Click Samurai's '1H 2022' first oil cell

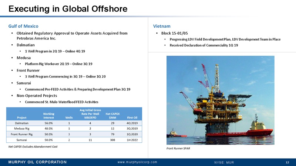coord(132,140)
